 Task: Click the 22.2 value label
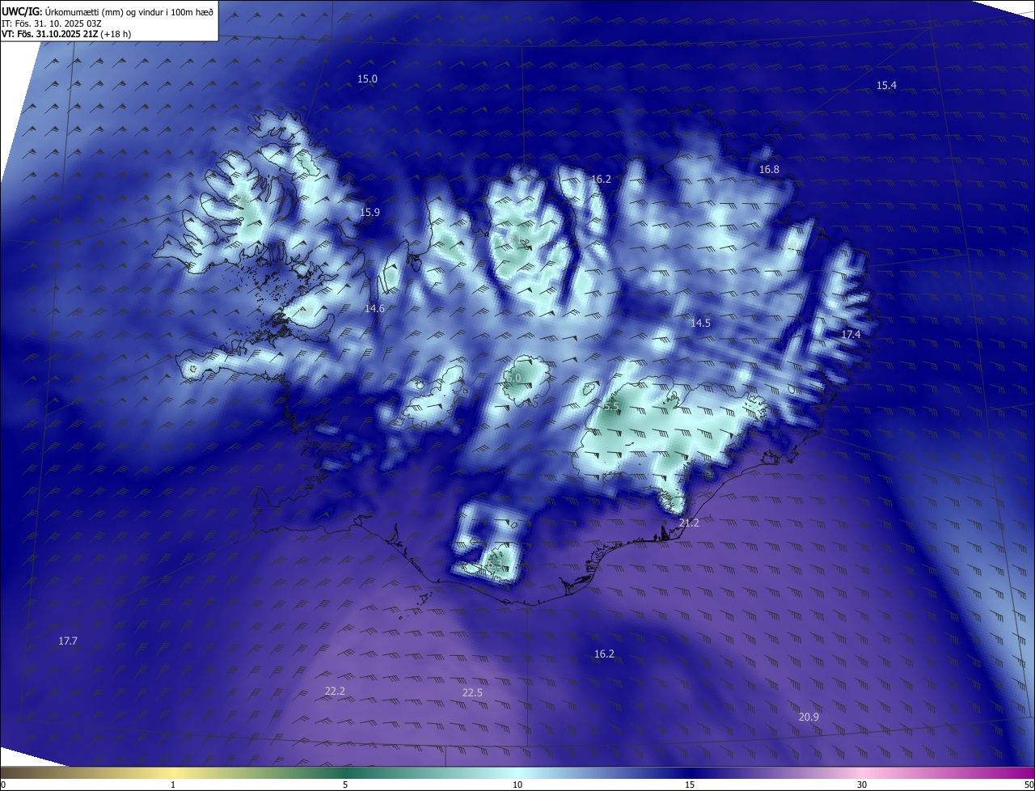click(x=335, y=691)
